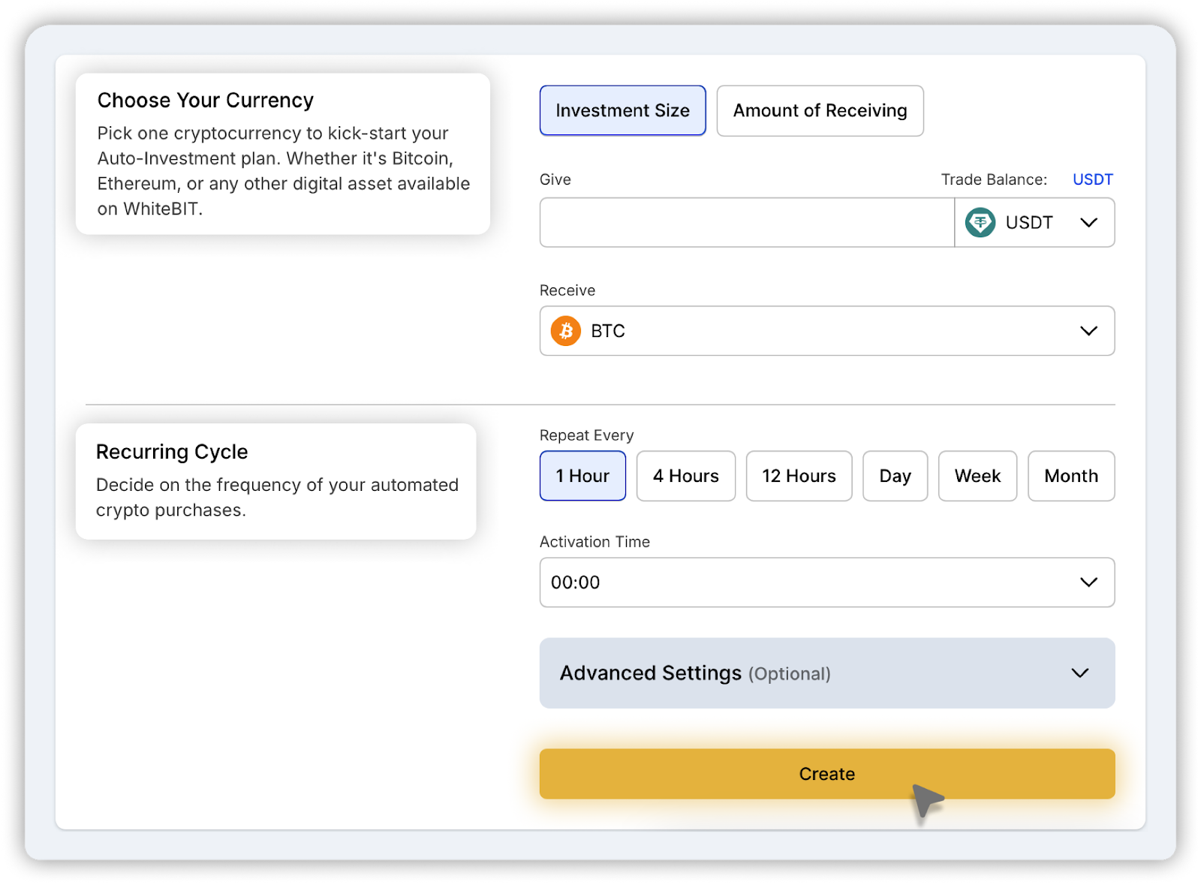The image size is (1201, 885).
Task: Select the 4 Hours repeat interval
Action: [x=685, y=476]
